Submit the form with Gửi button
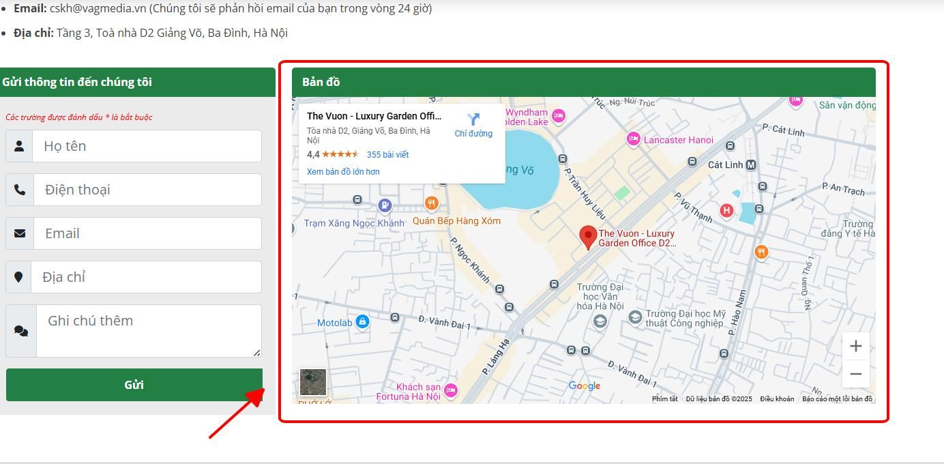Viewport: 944px width, 464px height. [x=134, y=385]
